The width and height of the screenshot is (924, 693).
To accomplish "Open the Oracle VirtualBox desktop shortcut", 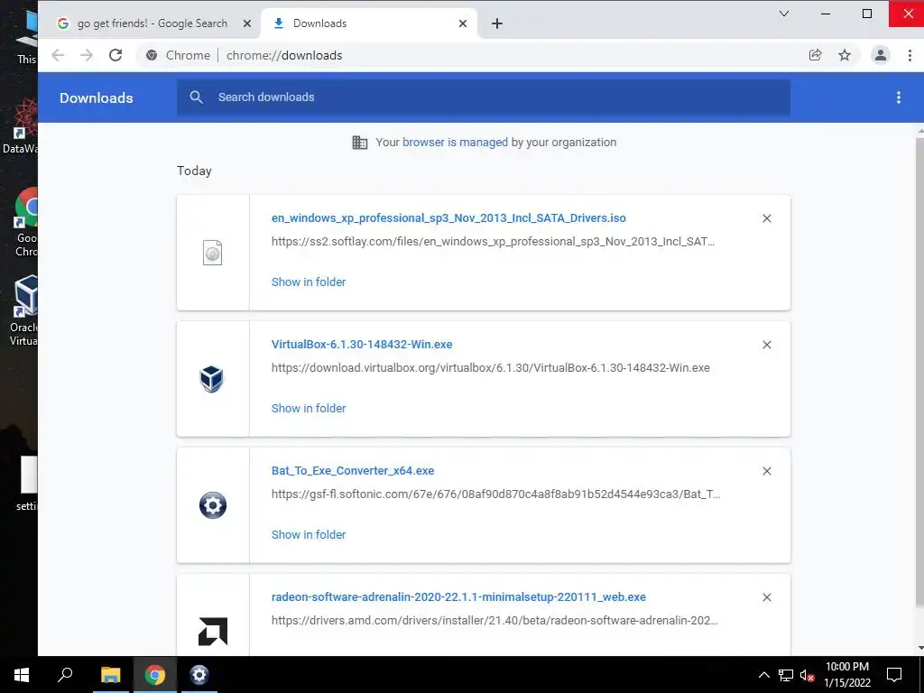I will tap(24, 310).
